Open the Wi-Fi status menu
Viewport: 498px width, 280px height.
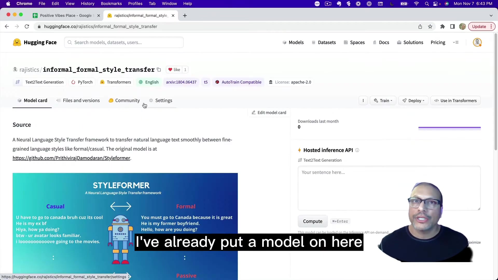416,4
